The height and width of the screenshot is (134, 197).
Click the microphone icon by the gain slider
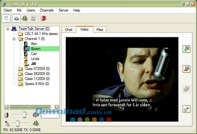6,123
